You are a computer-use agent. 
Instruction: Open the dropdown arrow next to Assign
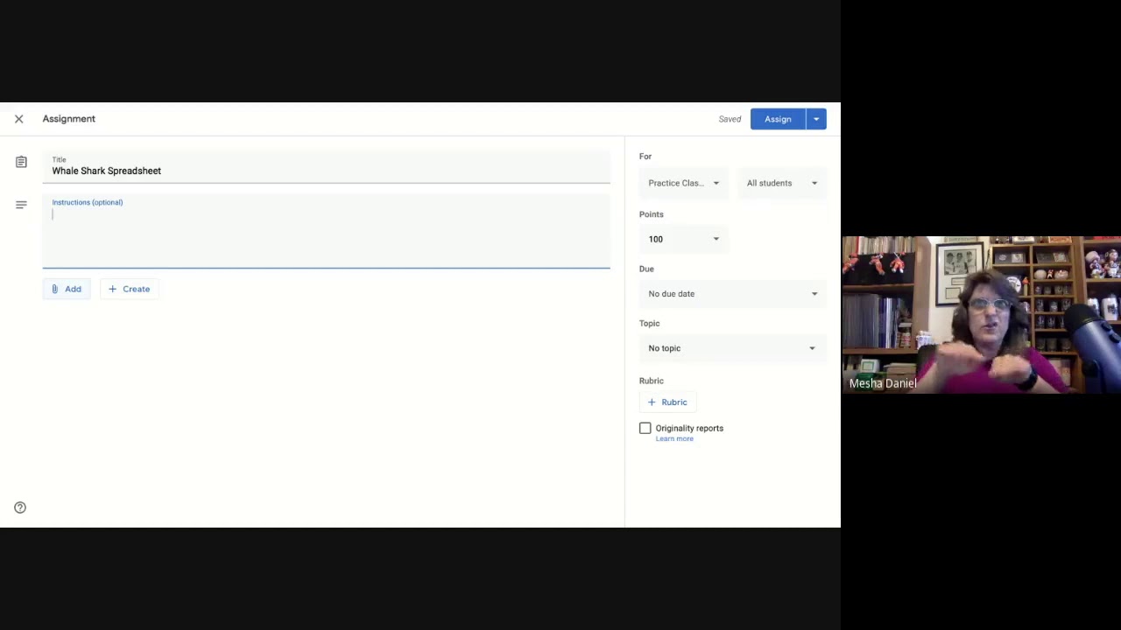(x=816, y=119)
